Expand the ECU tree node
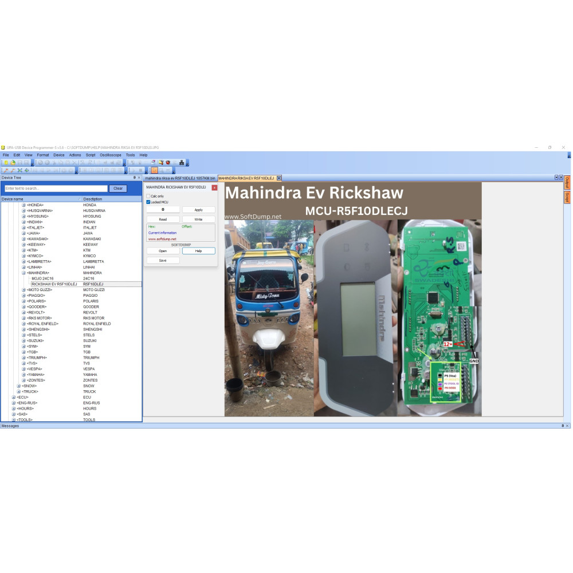This screenshot has height=573, width=573. pos(14,397)
